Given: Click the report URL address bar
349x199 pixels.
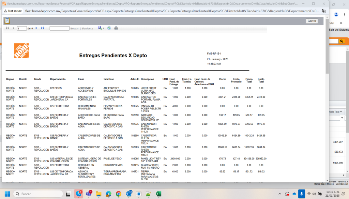Looking at the screenshot, I should pyautogui.click(x=172, y=11).
